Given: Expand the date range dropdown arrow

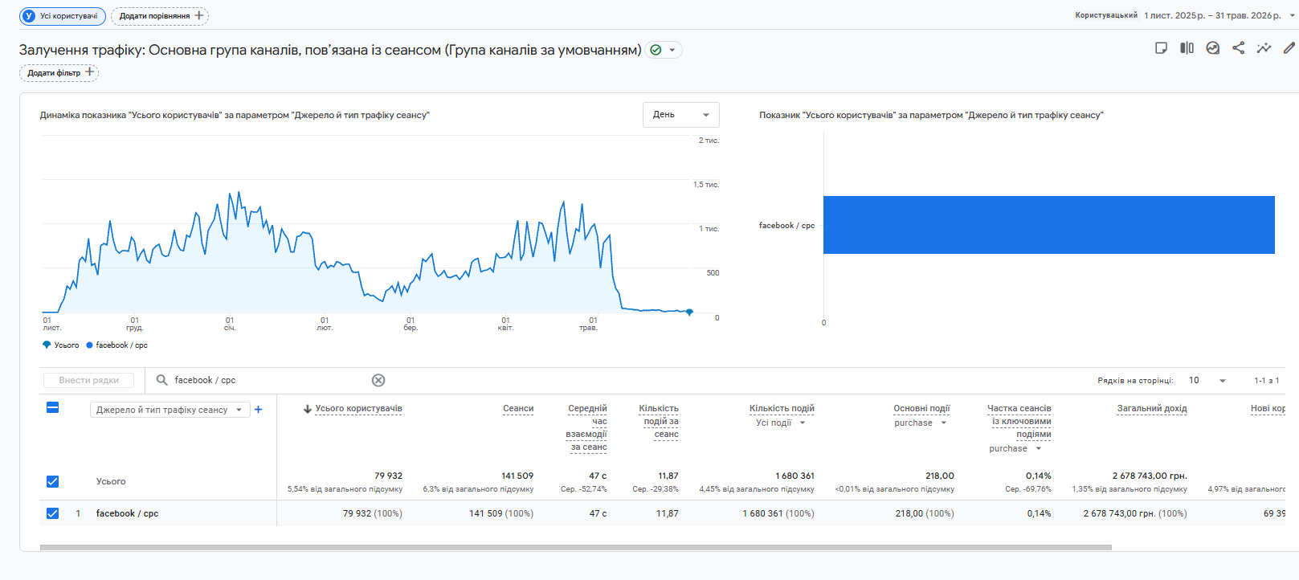Looking at the screenshot, I should coord(1292,15).
